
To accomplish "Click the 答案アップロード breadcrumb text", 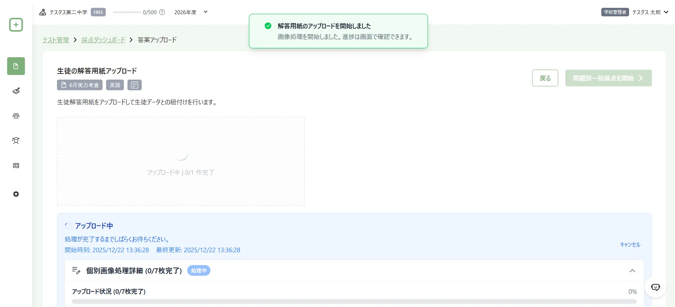I will (157, 40).
